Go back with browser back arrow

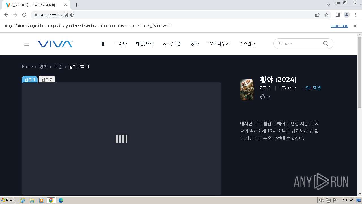click(x=6, y=15)
